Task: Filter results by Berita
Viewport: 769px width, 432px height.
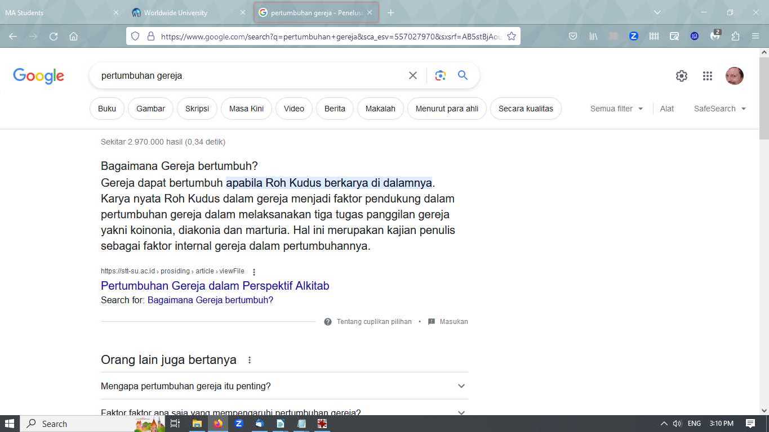Action: (335, 109)
